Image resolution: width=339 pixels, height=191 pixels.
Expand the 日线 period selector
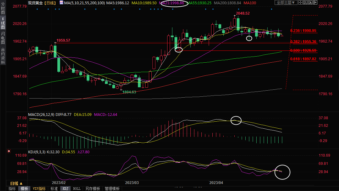[16, 183]
